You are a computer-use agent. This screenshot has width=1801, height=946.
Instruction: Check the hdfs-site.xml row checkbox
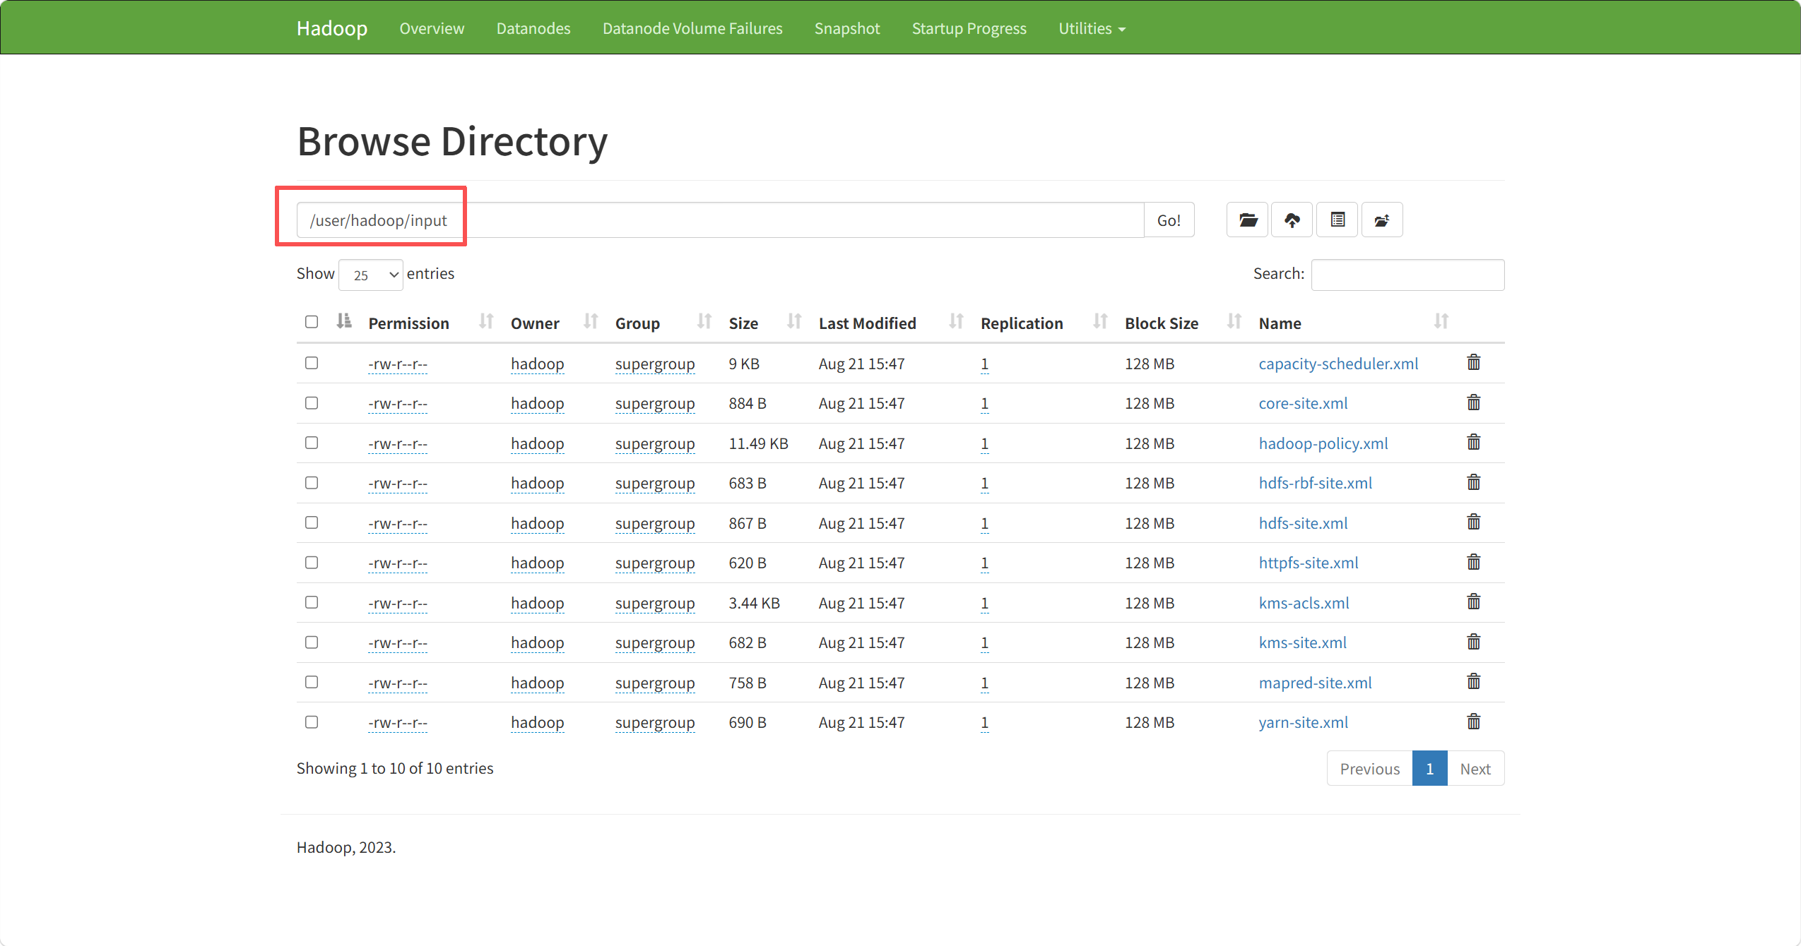[x=312, y=522]
